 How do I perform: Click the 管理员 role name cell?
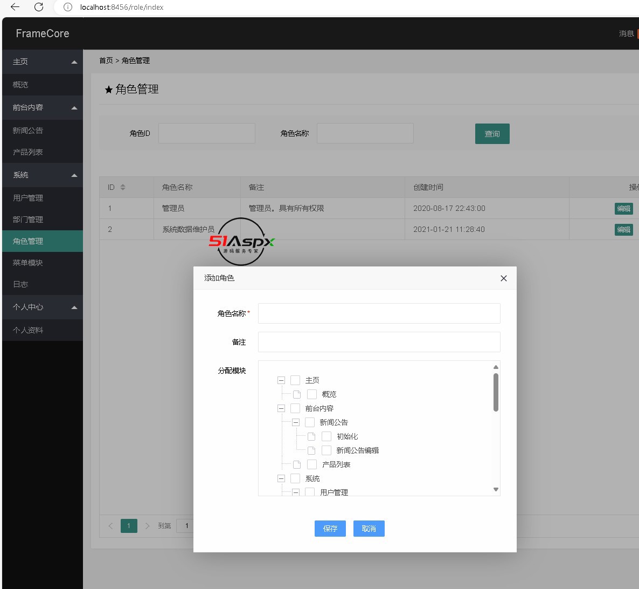point(197,208)
